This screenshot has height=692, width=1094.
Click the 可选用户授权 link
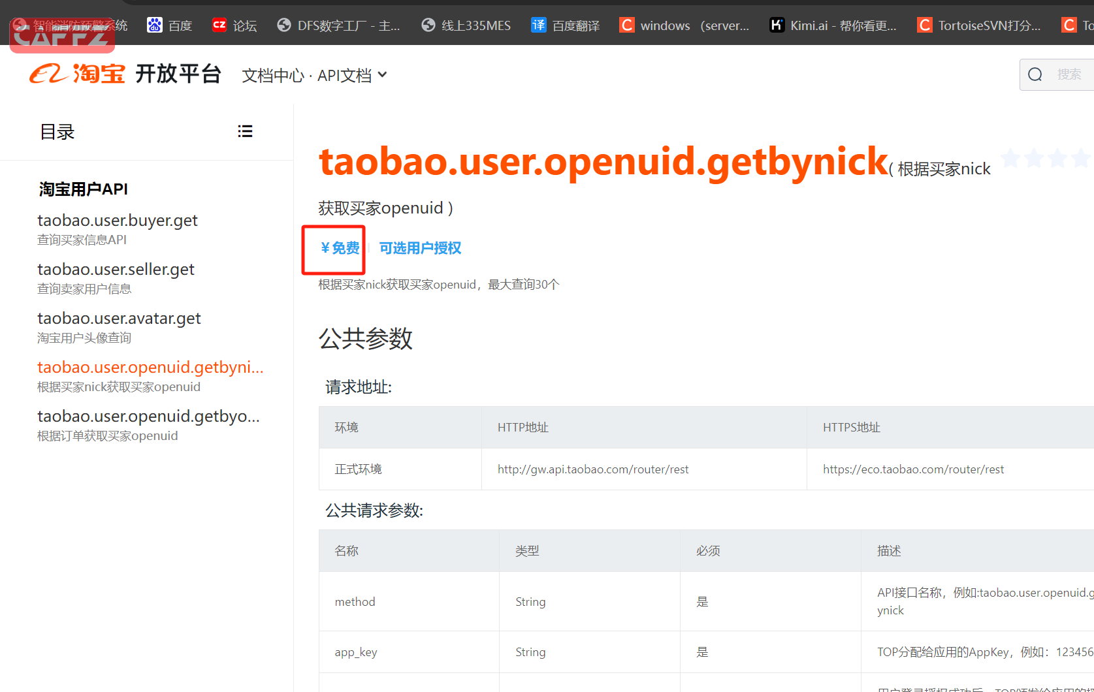click(x=420, y=248)
